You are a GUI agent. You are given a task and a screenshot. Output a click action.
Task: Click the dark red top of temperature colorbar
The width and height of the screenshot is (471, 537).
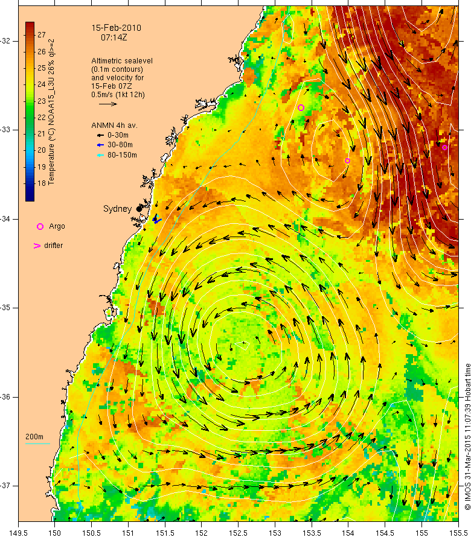30,25
